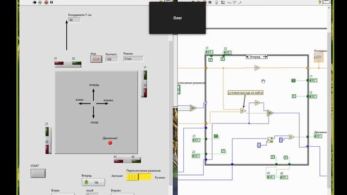This screenshot has height=195, width=347.
Task: Click the Координата Y см field showing 56
Action: 75,20
